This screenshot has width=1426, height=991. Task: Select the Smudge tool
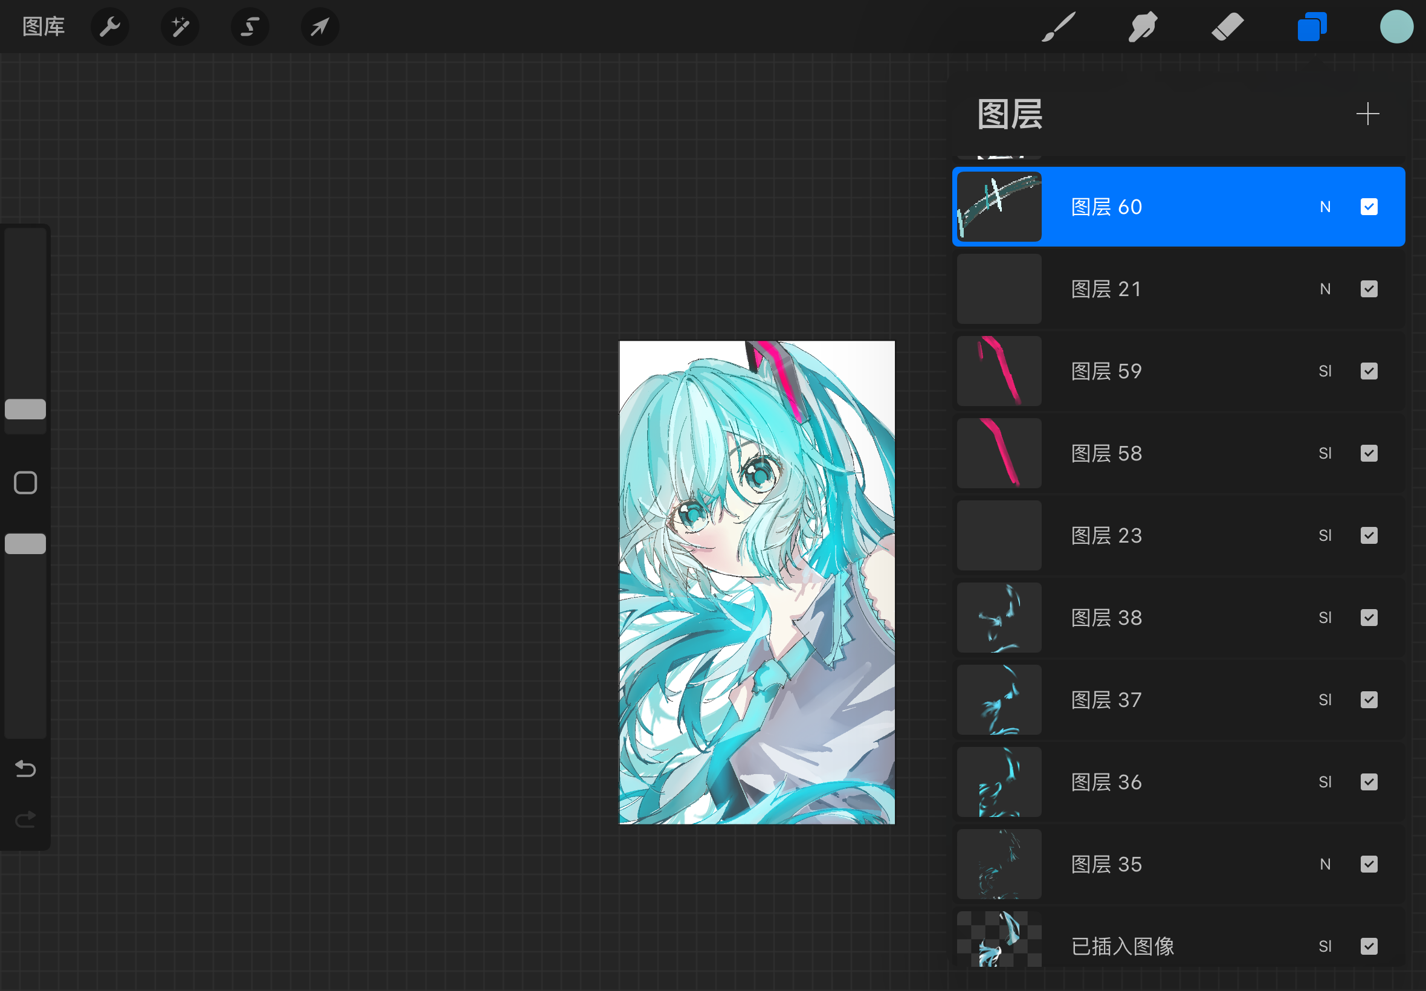1142,27
